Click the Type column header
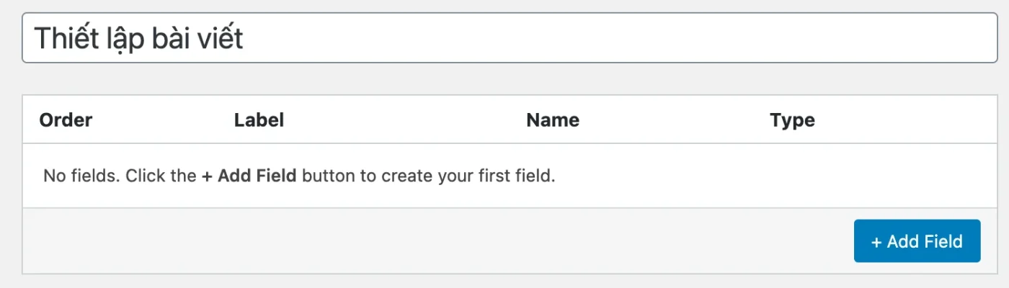The width and height of the screenshot is (1009, 288). coord(791,120)
